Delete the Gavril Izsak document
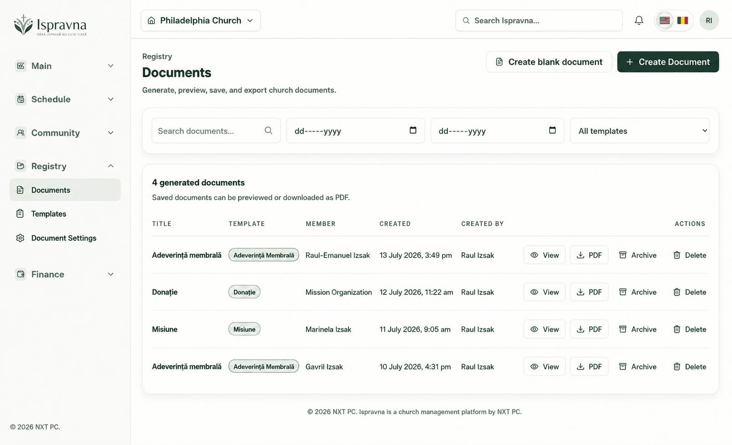 click(x=690, y=367)
